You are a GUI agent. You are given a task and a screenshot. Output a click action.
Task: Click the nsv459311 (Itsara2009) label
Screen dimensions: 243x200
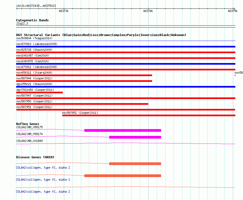pyautogui.click(x=34, y=73)
